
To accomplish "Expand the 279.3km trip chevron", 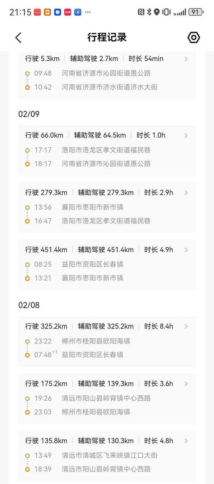I will click(x=186, y=193).
